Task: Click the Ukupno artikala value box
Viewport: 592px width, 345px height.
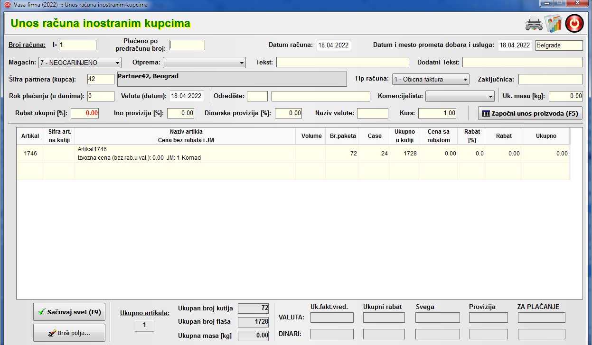Action: click(x=144, y=326)
